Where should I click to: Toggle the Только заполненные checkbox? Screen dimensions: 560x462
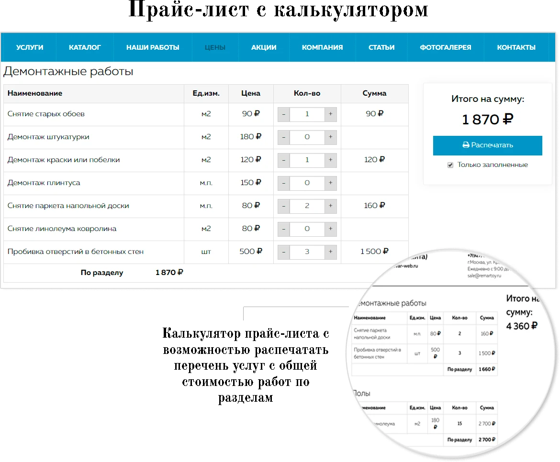(450, 165)
